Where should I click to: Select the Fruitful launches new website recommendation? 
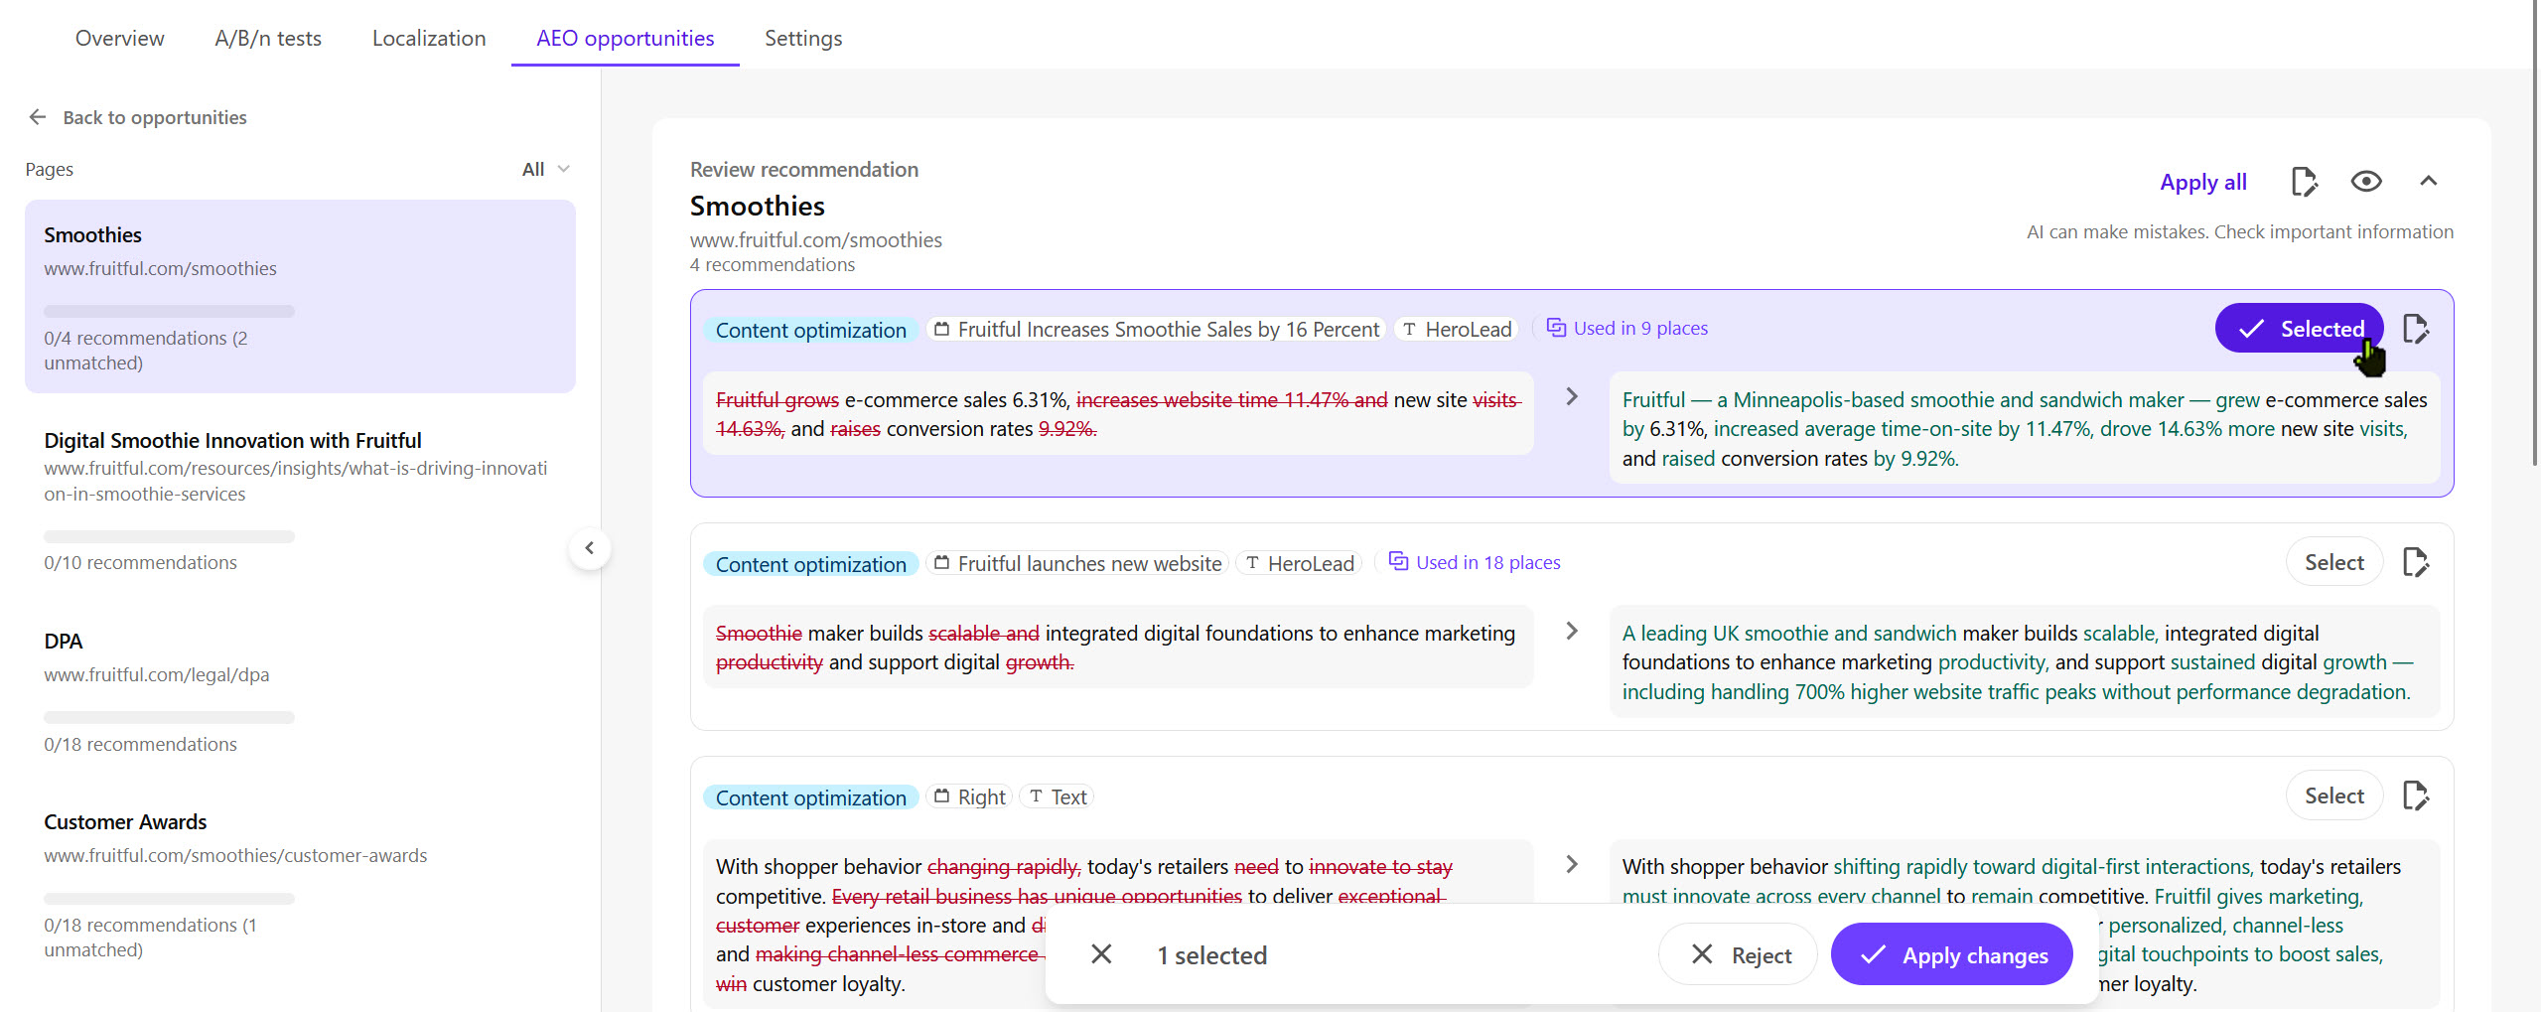[x=2333, y=562]
